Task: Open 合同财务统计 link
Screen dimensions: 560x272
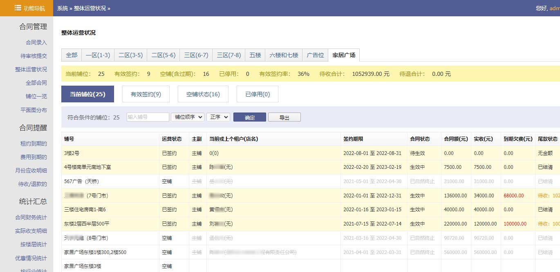Action: (31, 217)
